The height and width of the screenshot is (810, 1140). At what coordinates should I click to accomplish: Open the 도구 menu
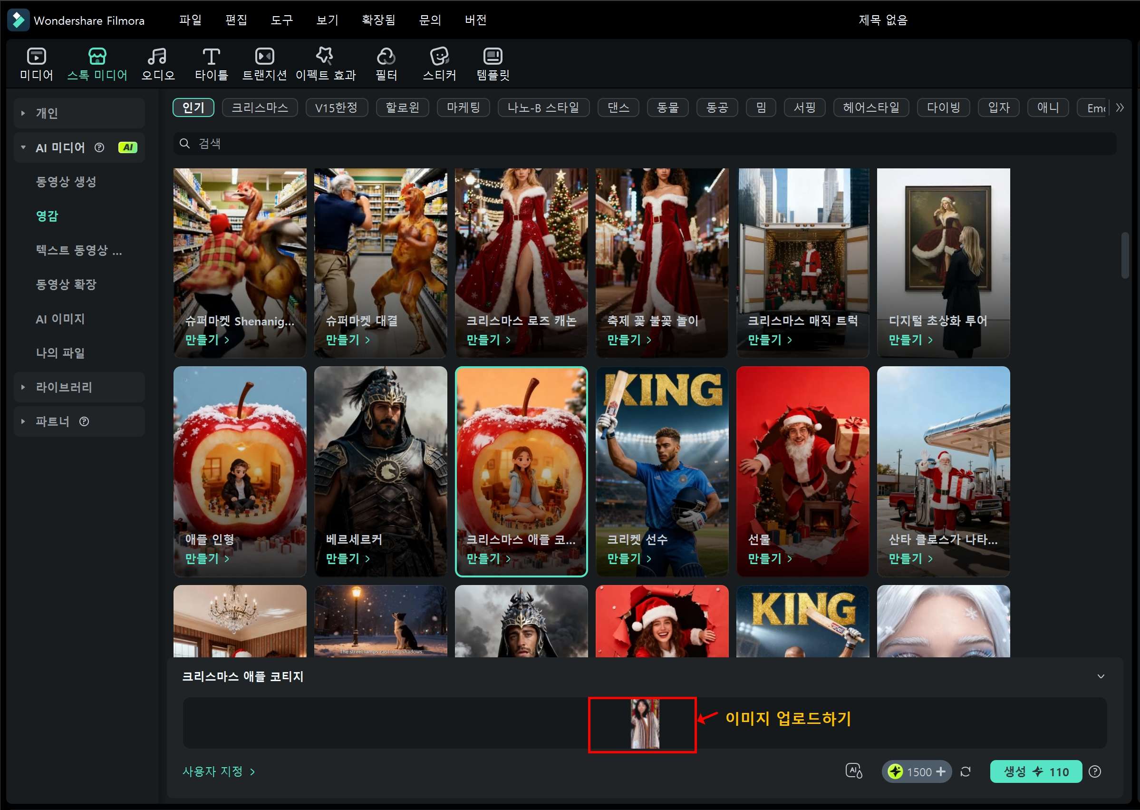[281, 20]
